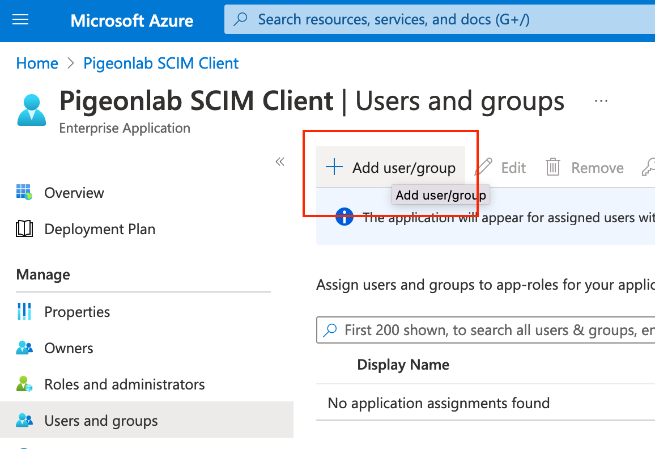This screenshot has width=655, height=449.
Task: Click the Overview grid icon
Action: pyautogui.click(x=24, y=192)
